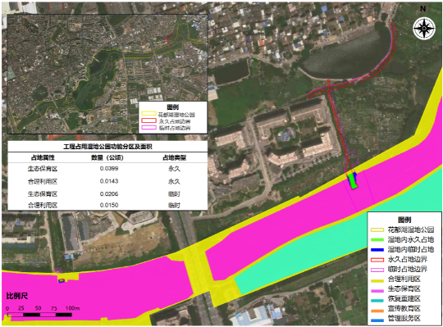Select the blue 湿地内临时占地 legend swatch
The image size is (443, 327).
point(377,250)
